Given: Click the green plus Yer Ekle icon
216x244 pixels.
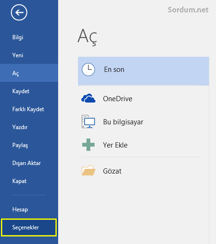Looking at the screenshot, I should point(88,145).
